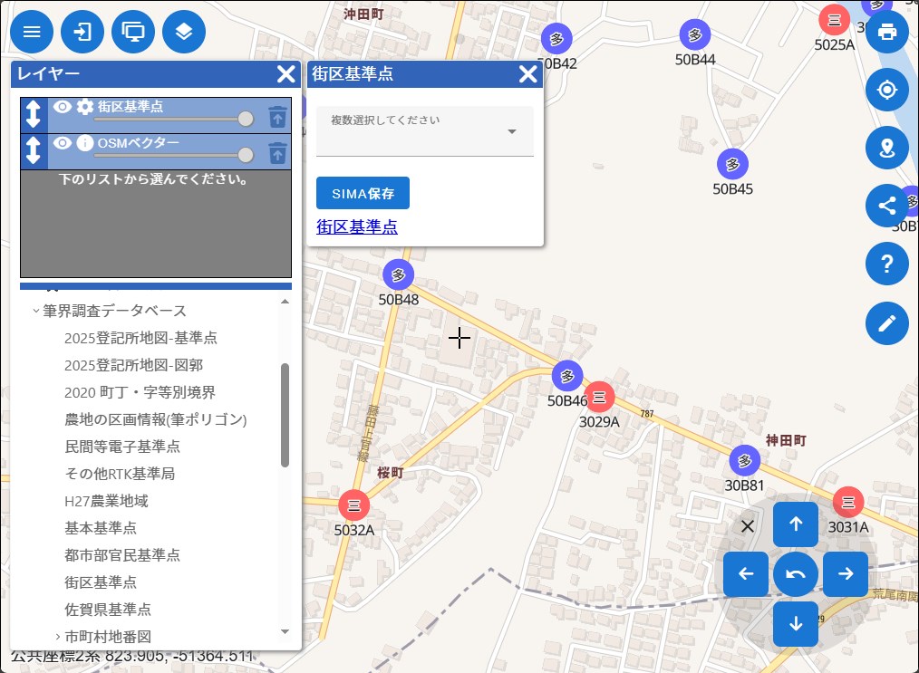Collapse the 筆界調査データベース tree group

coord(36,311)
